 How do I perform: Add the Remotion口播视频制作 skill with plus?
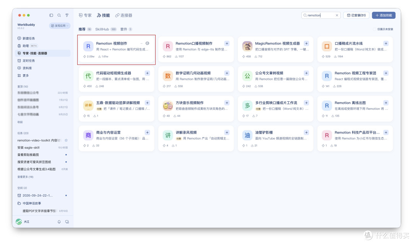click(x=227, y=43)
